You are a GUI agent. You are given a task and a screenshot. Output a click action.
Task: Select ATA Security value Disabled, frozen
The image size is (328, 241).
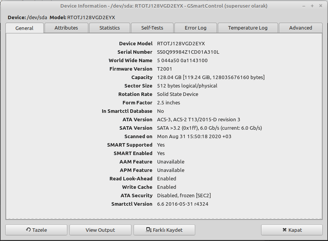[x=184, y=195]
